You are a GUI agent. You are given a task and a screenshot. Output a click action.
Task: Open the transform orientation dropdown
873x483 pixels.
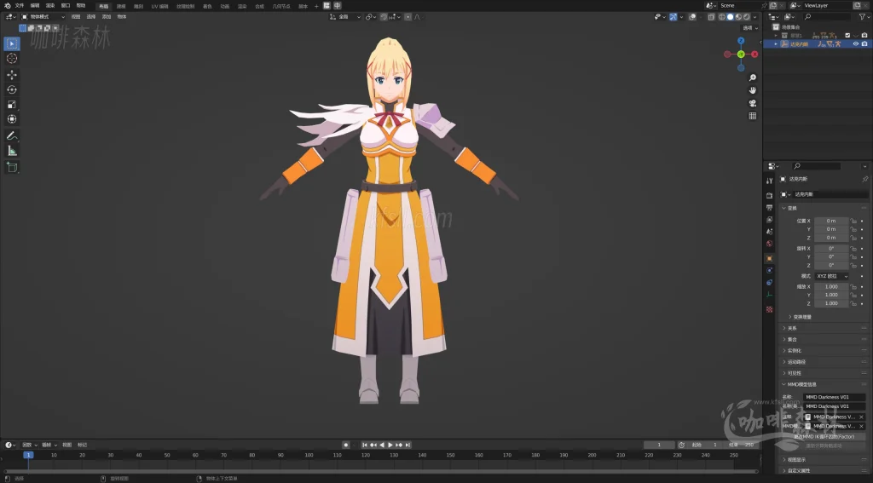[345, 17]
